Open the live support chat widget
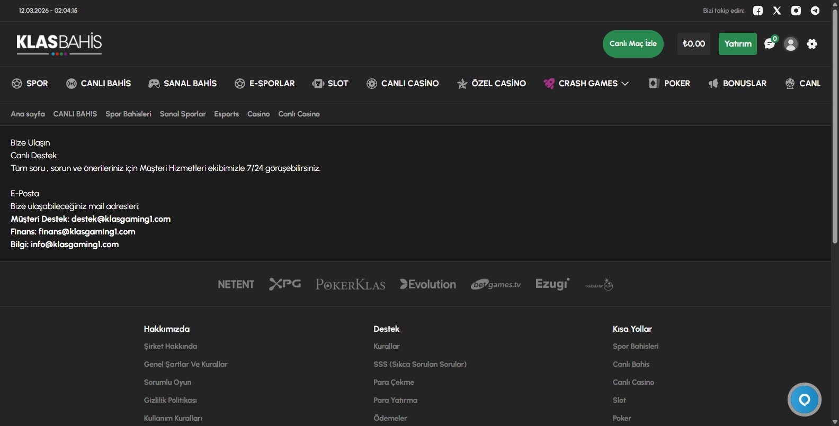The width and height of the screenshot is (839, 426). 804,400
